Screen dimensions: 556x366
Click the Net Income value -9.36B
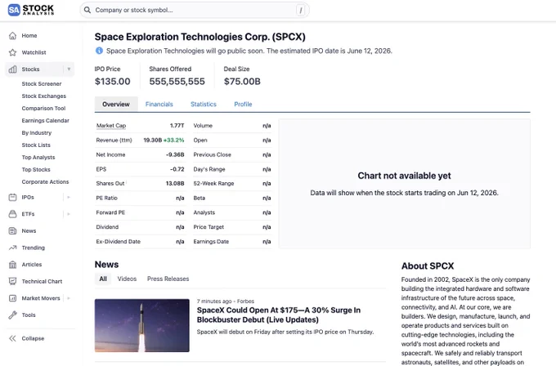(175, 155)
